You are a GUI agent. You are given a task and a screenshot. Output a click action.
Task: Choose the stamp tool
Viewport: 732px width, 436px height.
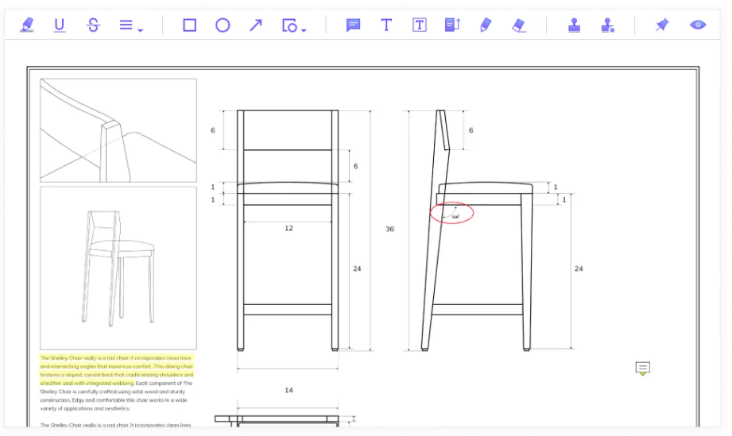(575, 25)
